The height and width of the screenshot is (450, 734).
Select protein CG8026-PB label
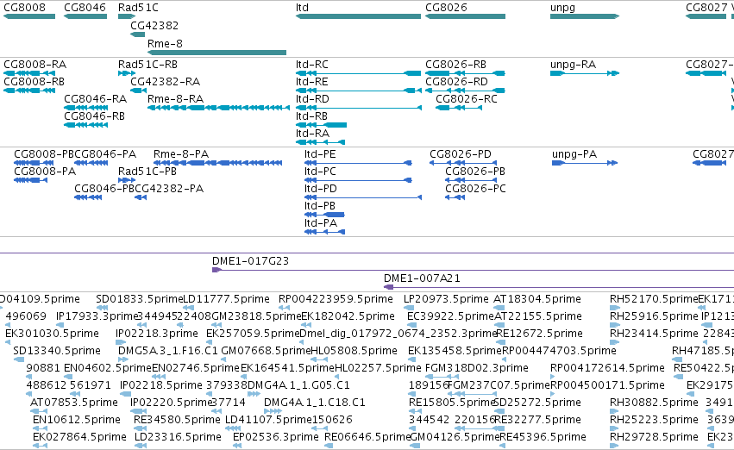tap(475, 172)
